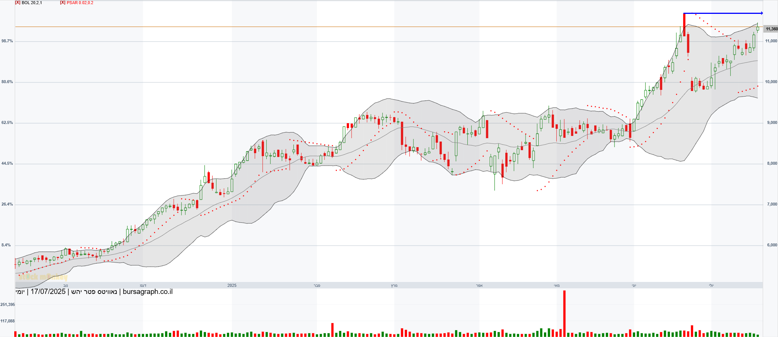
Task: Click the אפר month label on the time axis
Action: point(479,285)
